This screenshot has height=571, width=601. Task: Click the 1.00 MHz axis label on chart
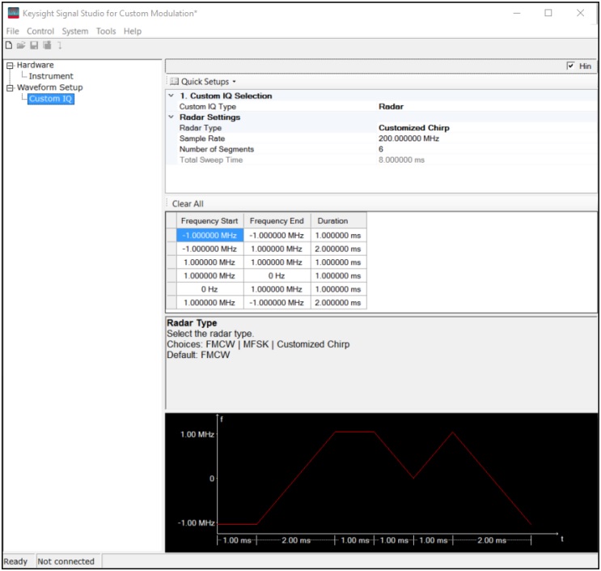pos(197,434)
